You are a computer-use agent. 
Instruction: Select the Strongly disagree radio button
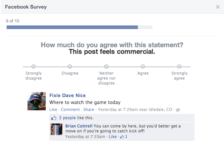[33, 66]
